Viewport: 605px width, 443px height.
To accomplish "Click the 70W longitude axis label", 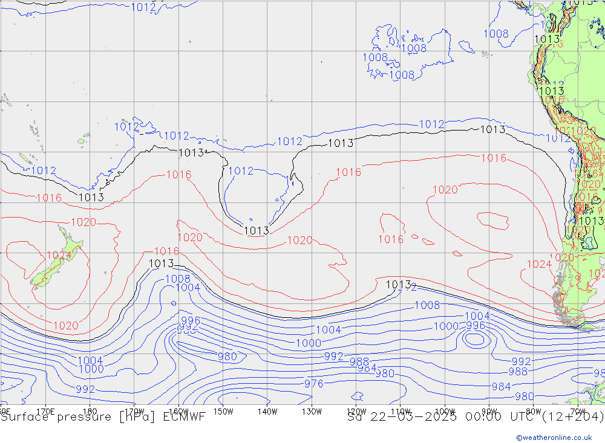I will pos(578,411).
